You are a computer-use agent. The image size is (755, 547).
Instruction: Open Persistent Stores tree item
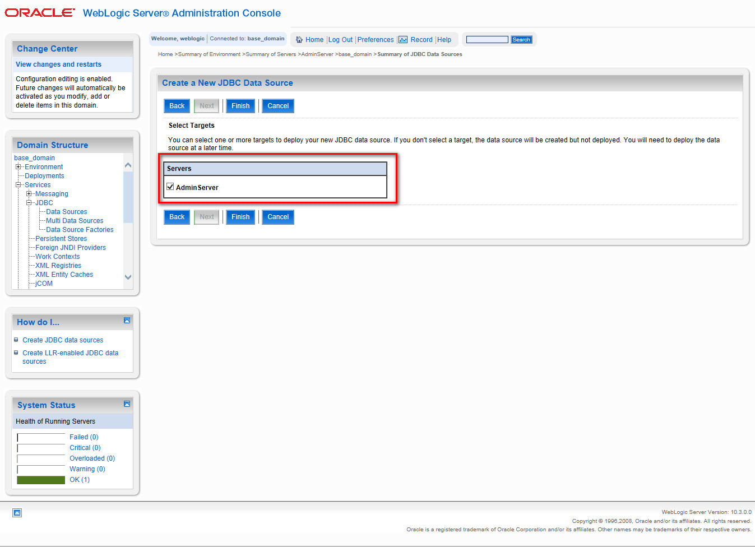click(x=61, y=239)
